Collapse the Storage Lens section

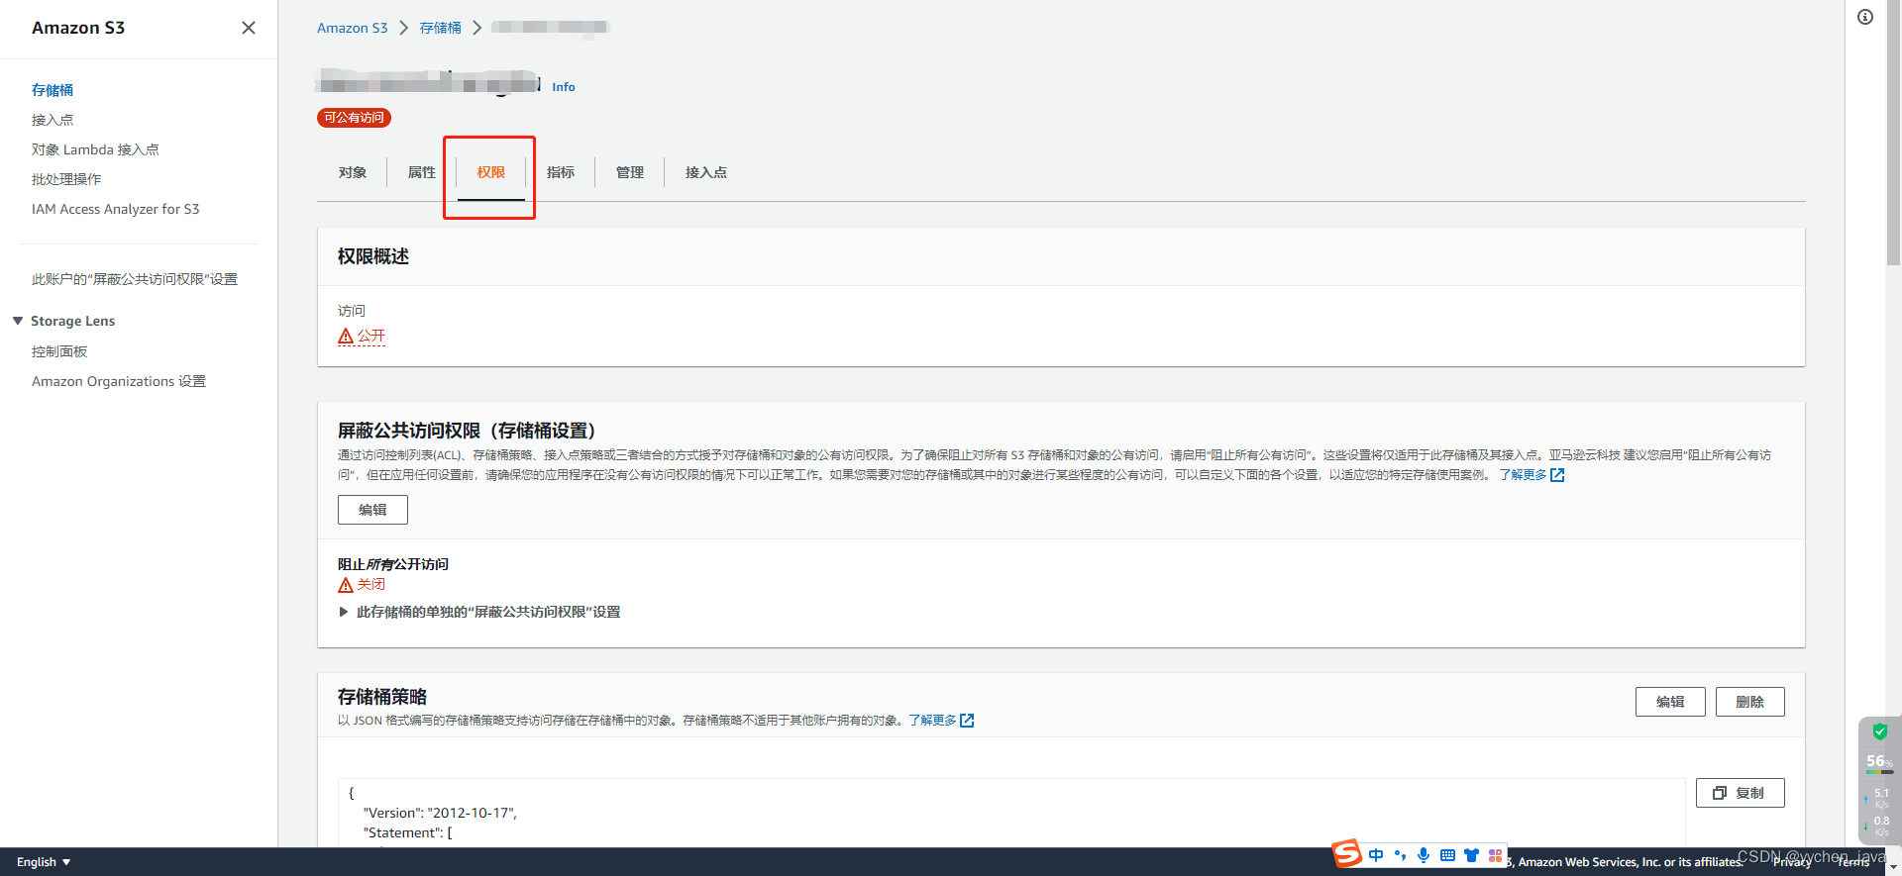(18, 321)
